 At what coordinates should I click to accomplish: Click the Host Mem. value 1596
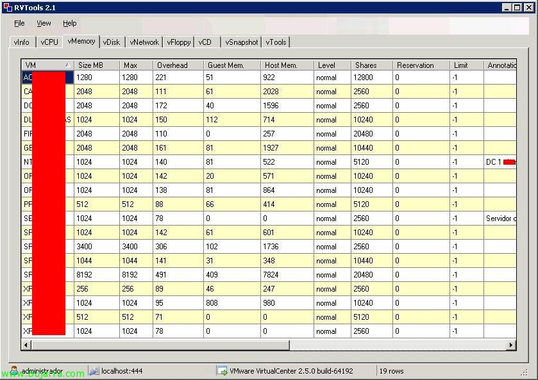(x=287, y=106)
